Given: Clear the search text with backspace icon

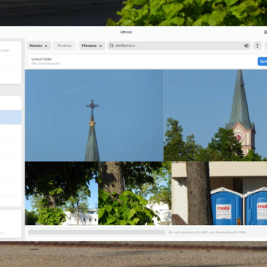Looking at the screenshot, I should [246, 45].
